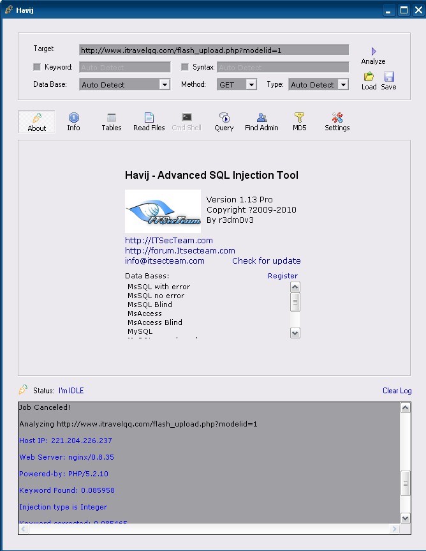Click the "Injection type is Integer" log line
Image resolution: width=426 pixels, height=551 pixels.
(x=63, y=507)
